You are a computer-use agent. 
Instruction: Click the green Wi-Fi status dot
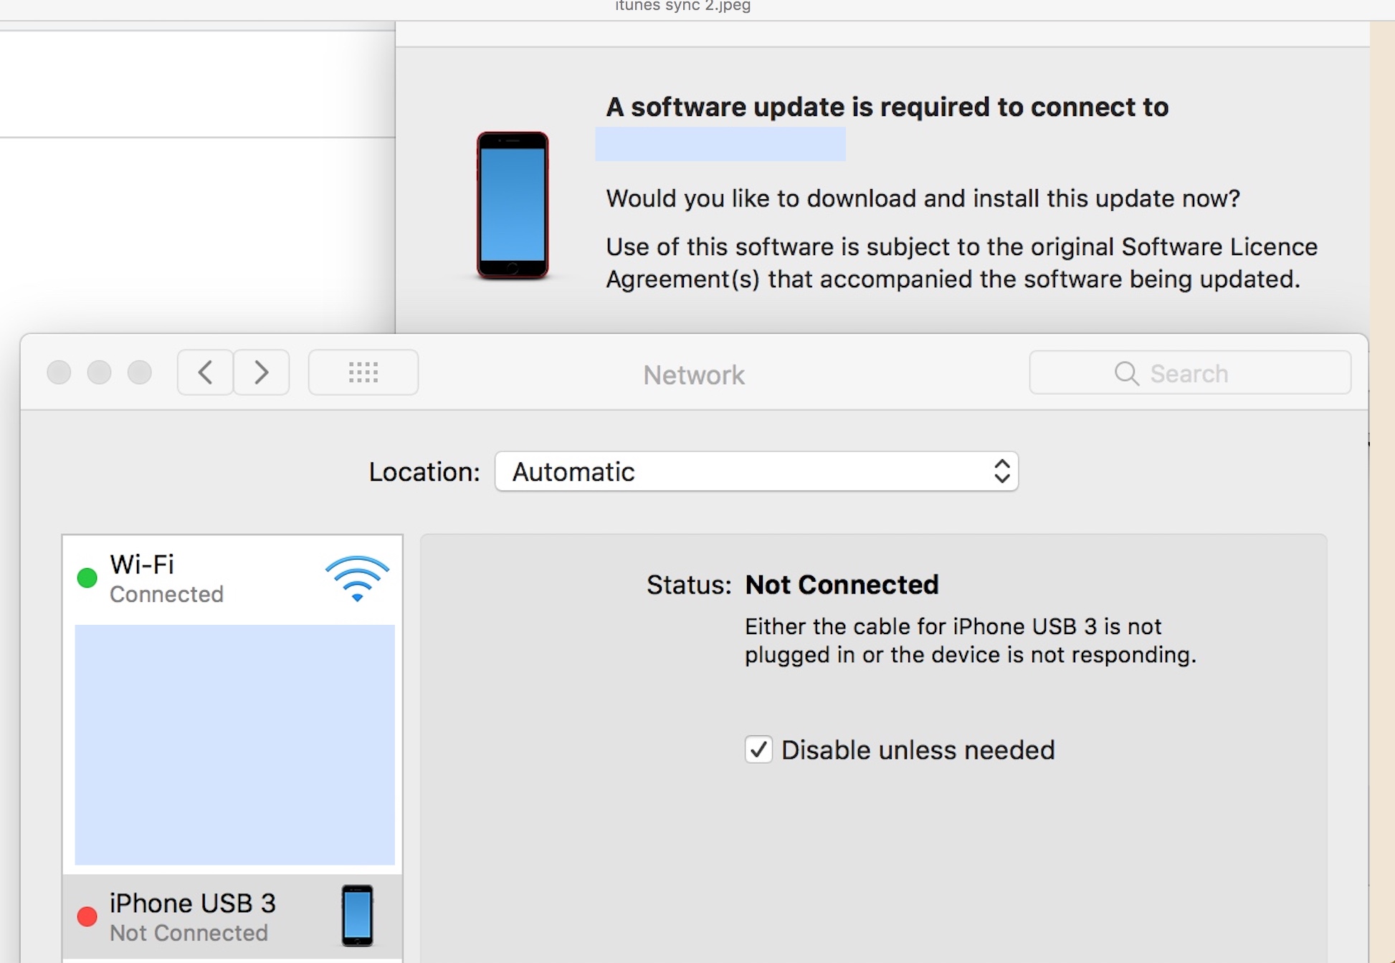click(x=87, y=578)
